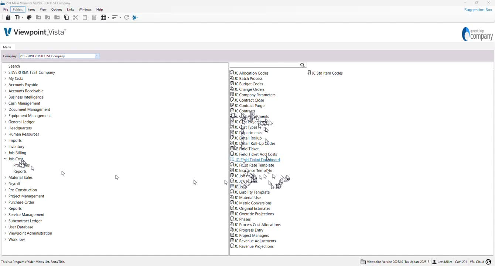Click the VRL Cloud globe status icon

(488, 262)
